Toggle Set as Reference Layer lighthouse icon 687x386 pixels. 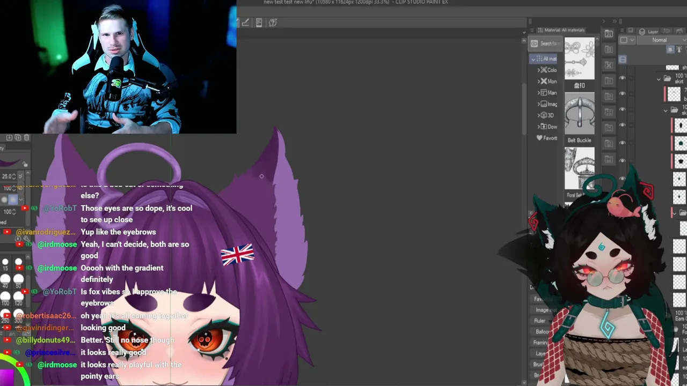(679, 49)
